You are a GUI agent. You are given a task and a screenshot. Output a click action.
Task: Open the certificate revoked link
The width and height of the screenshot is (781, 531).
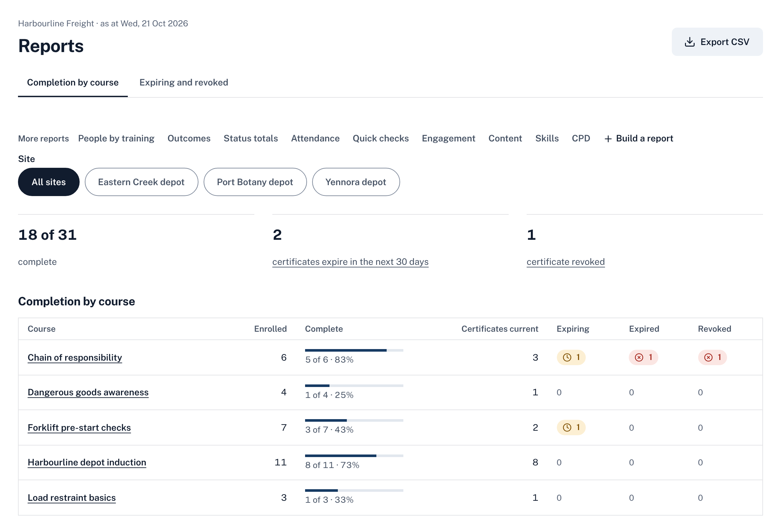point(566,262)
